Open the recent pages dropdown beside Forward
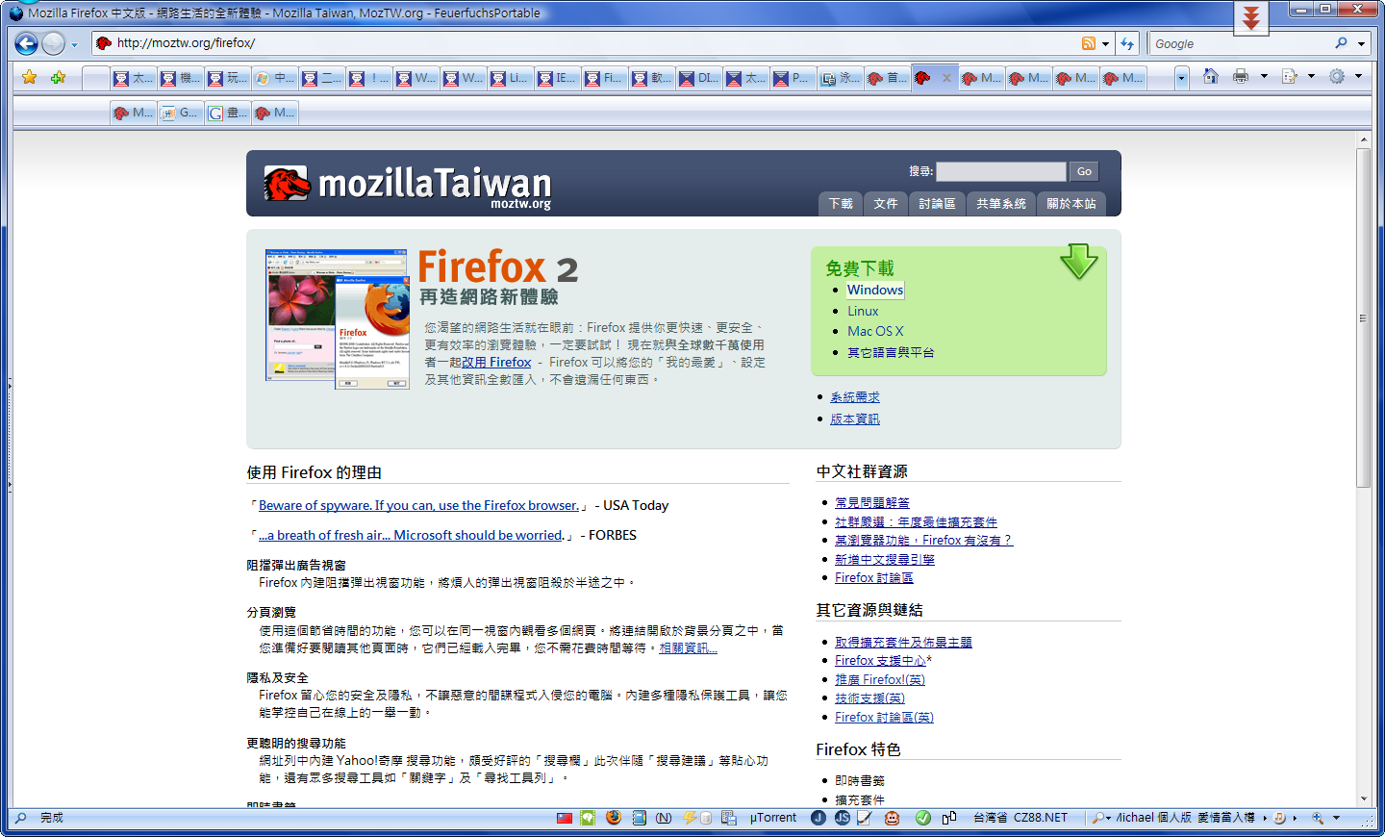 click(74, 44)
